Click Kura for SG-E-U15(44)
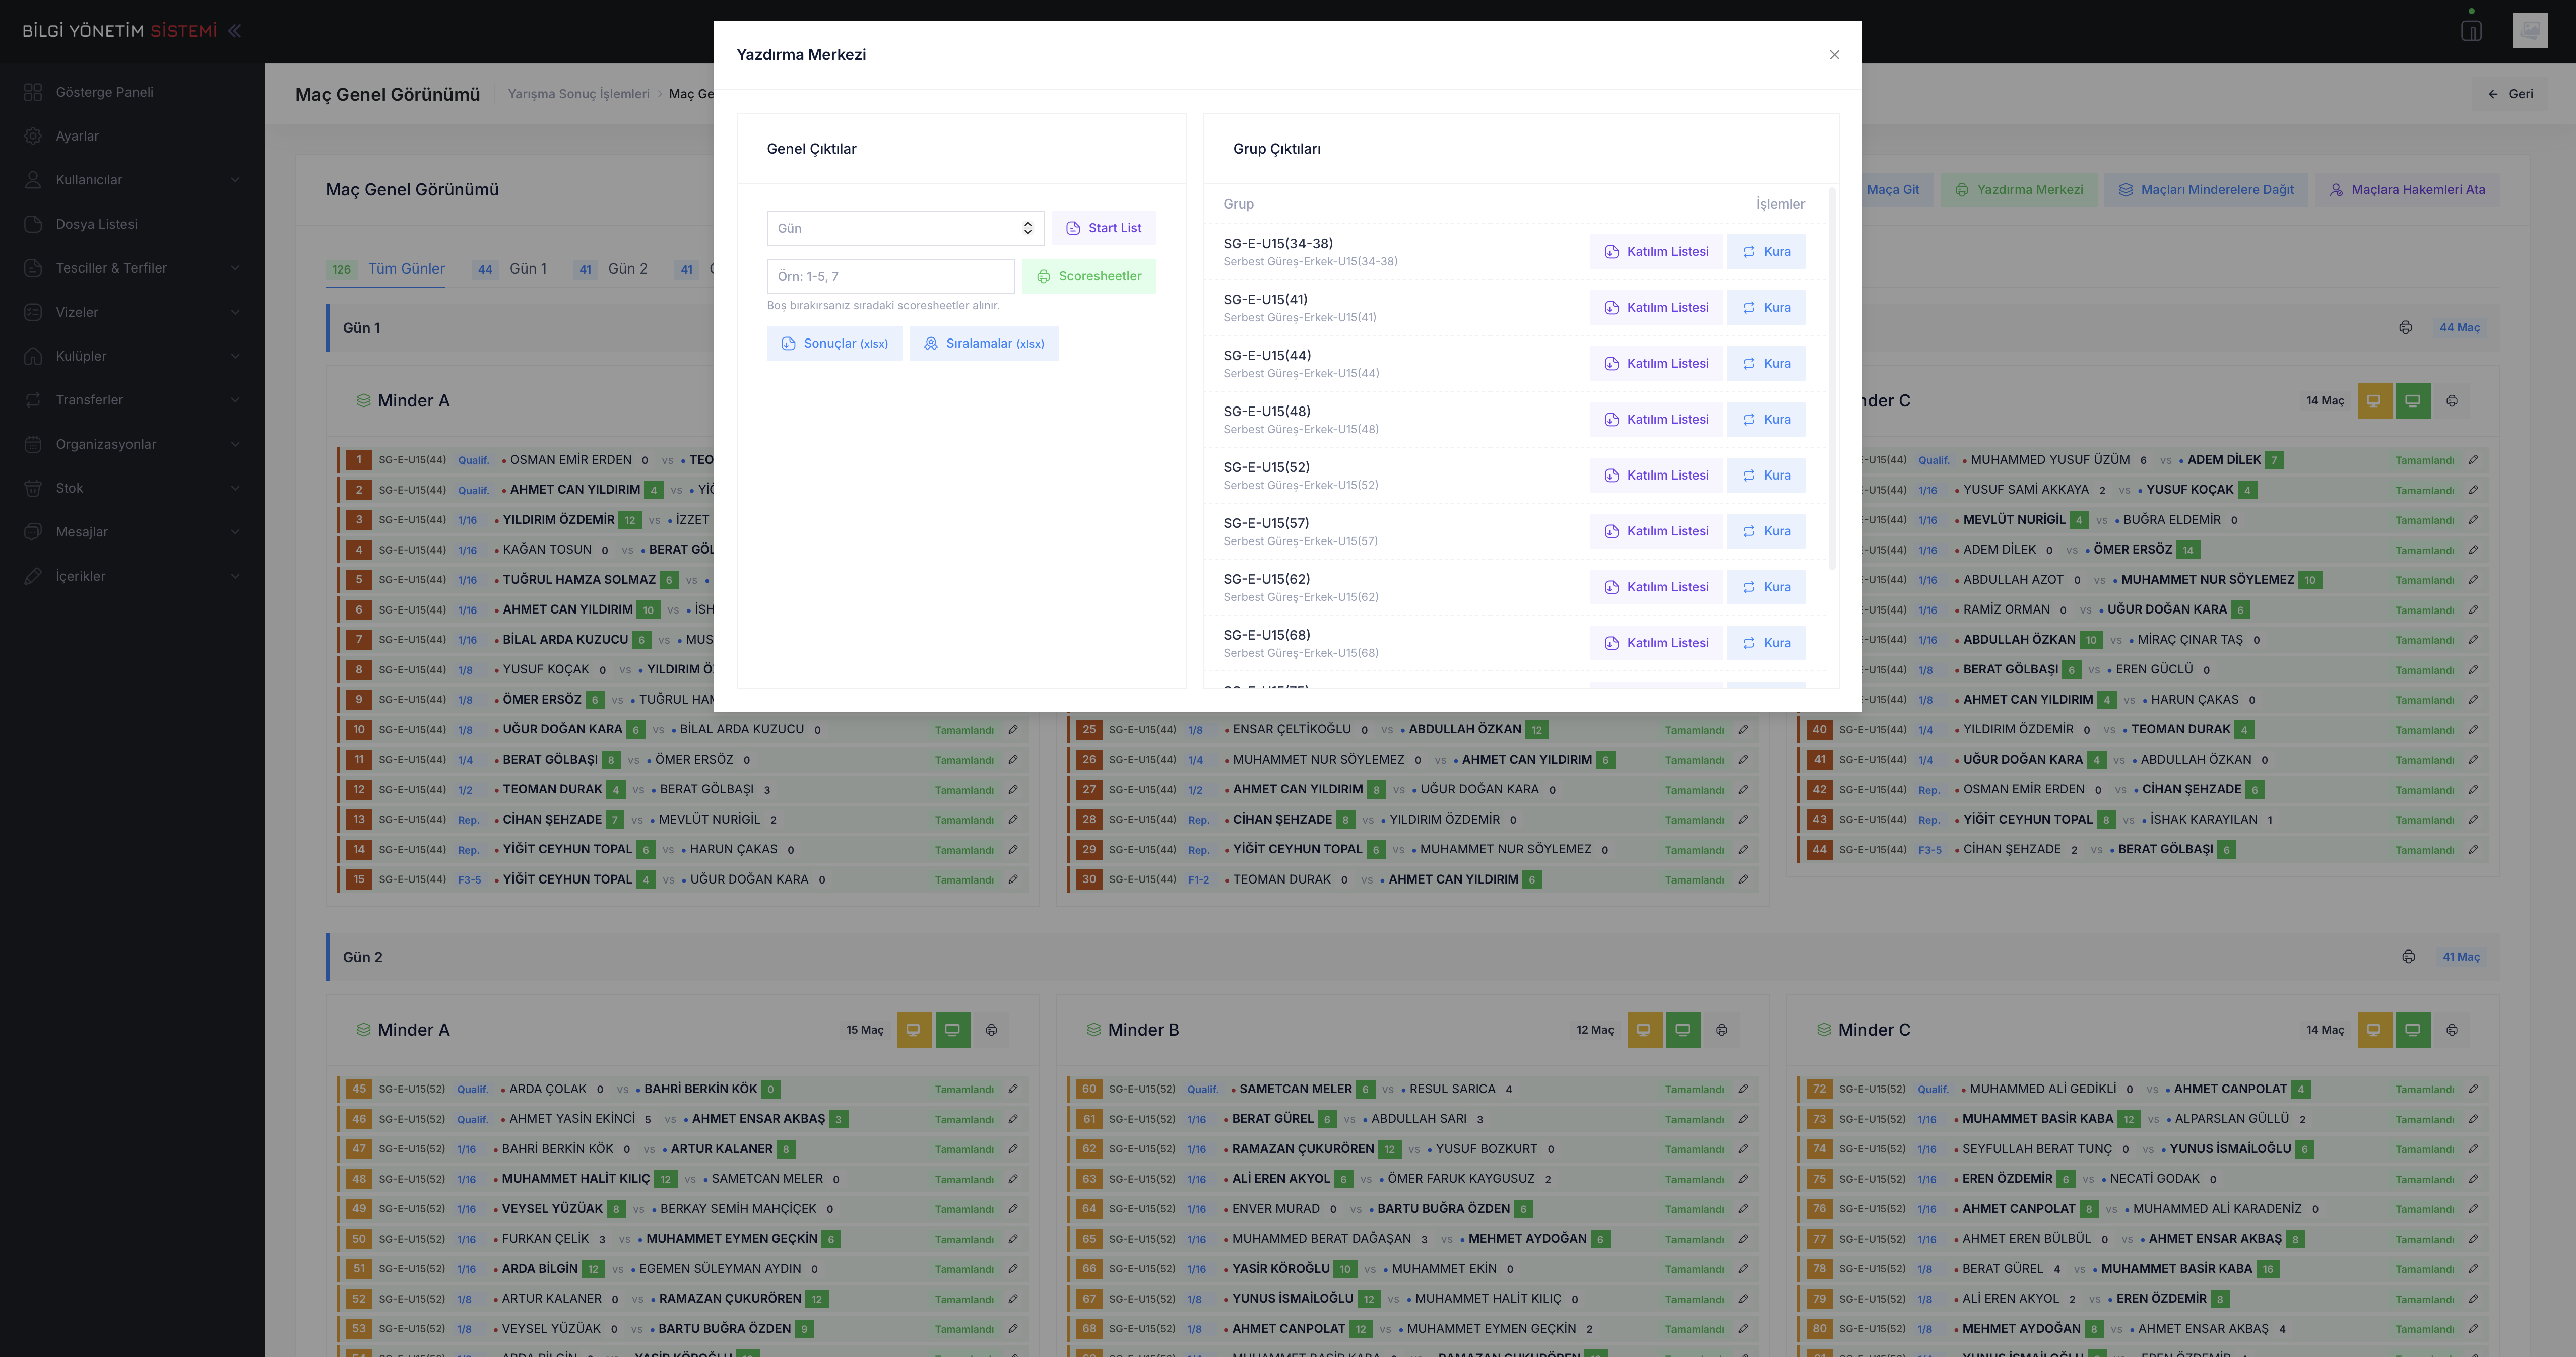Screen dimensions: 2576x1357 [x=1766, y=364]
